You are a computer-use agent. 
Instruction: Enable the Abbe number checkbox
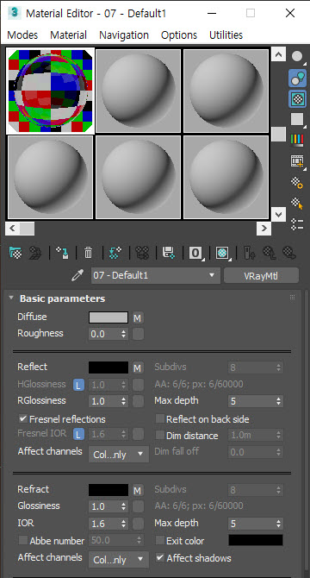tap(23, 541)
